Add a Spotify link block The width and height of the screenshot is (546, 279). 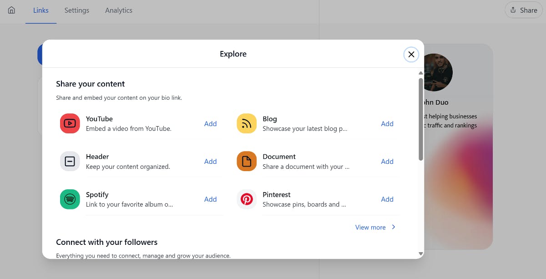pyautogui.click(x=210, y=199)
